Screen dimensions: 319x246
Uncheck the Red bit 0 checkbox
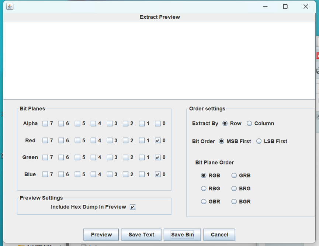(158, 141)
